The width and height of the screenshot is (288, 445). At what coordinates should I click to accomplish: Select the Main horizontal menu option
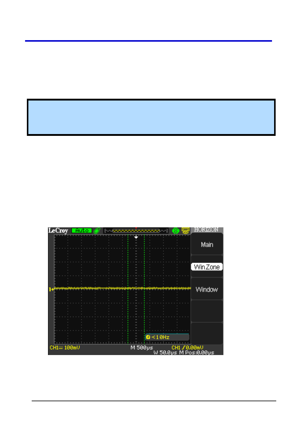(x=207, y=245)
